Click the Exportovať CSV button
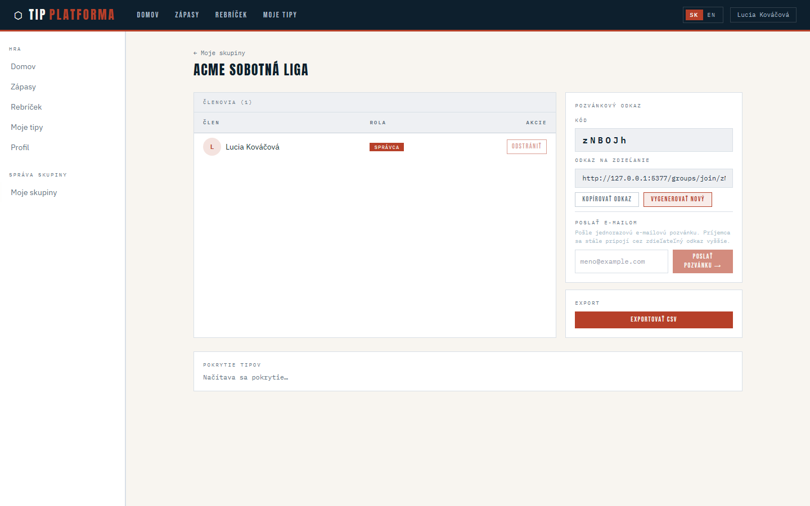The height and width of the screenshot is (506, 810). coord(653,319)
